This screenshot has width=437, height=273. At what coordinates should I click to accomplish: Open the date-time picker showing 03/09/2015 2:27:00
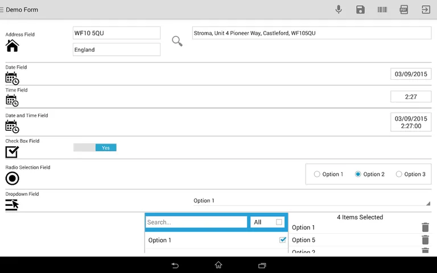click(411, 122)
